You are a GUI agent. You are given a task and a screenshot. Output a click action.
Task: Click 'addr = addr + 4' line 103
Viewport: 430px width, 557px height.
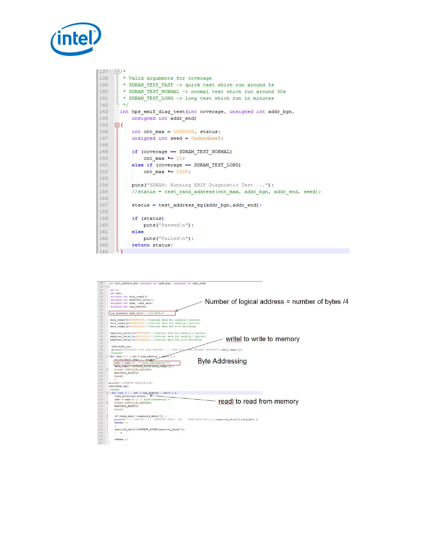[x=142, y=363]
